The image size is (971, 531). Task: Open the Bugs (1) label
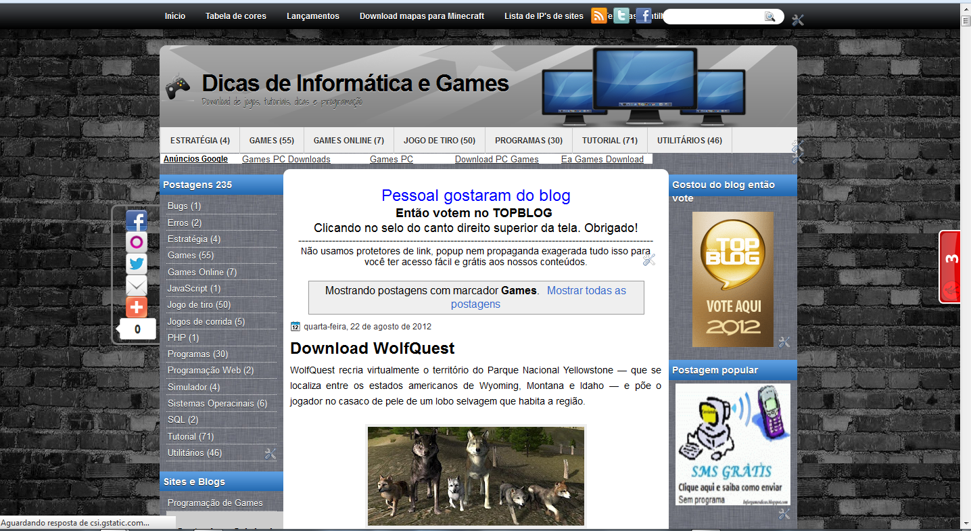pos(184,206)
